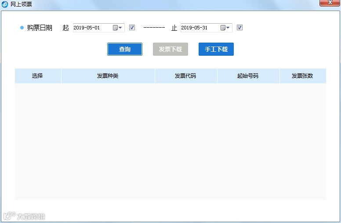Screen dimensions: 341x223
Task: Open calendar dropdown for end date 2019-05-31
Action: 225,28
